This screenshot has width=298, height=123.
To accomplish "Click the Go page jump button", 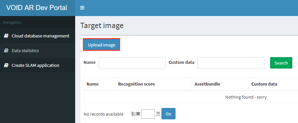I will tap(168, 114).
